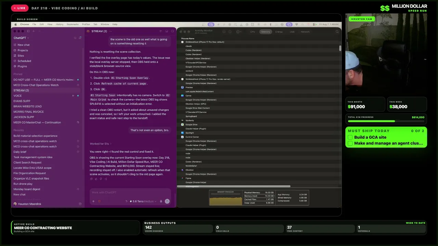
Task: Click the Activity Monitor search magnifier icon
Action: [x=337, y=32]
